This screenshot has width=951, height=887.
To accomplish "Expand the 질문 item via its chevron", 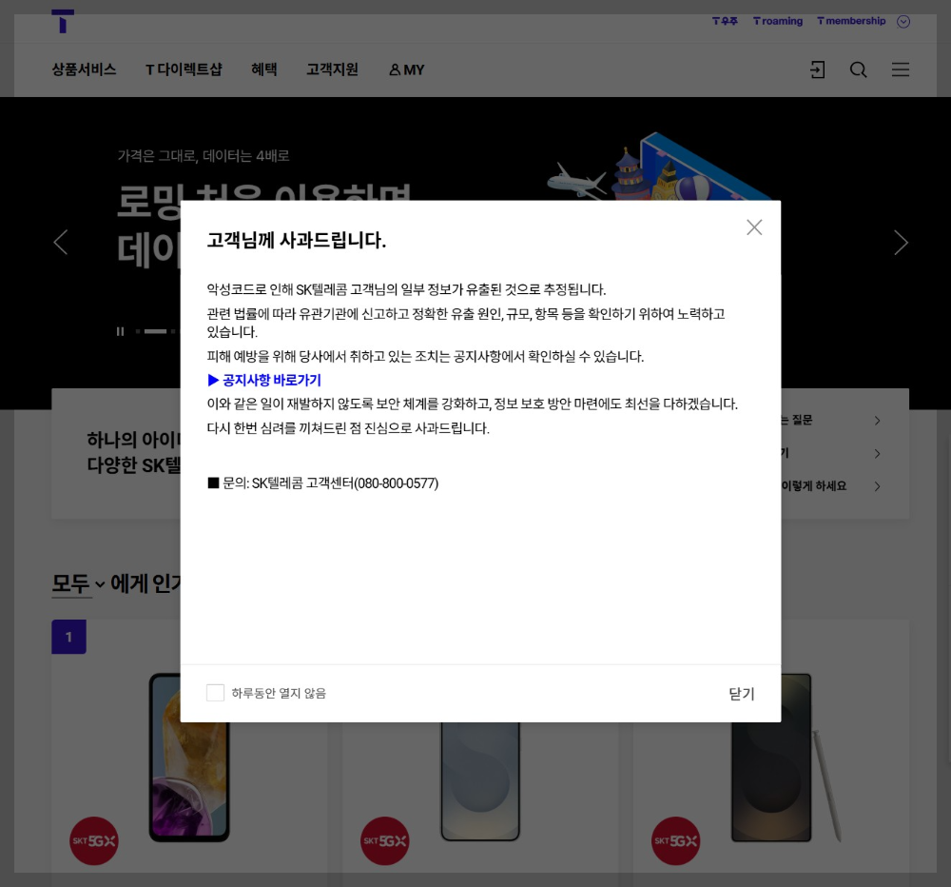I will click(876, 420).
